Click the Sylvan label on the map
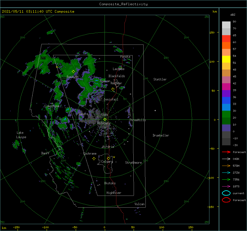 coord(105,81)
